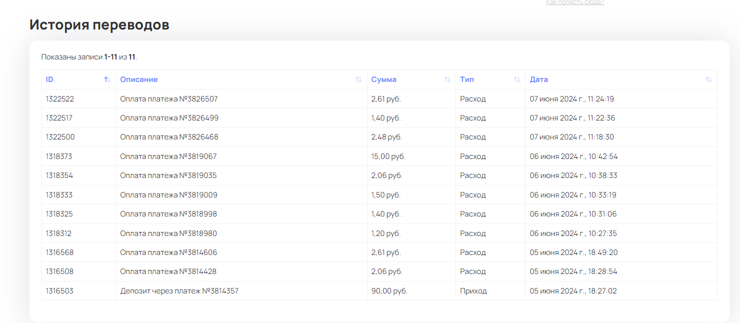This screenshot has height=323, width=740.
Task: Sort table by the Сумма header label
Action: point(383,79)
